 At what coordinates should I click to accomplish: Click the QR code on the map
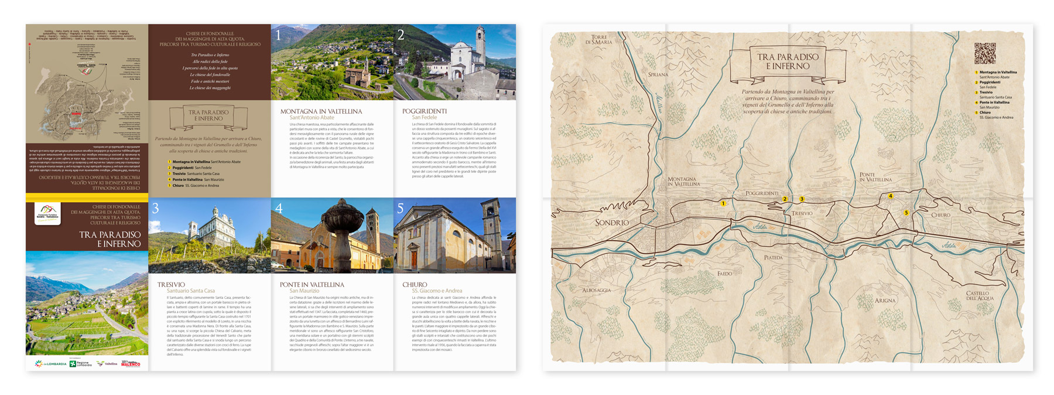coord(985,53)
